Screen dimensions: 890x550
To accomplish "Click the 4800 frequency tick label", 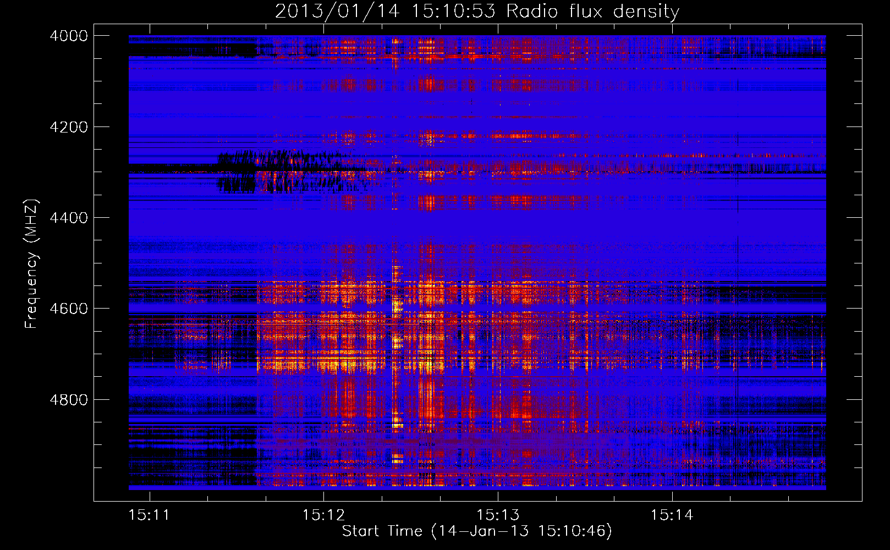I will coord(69,400).
